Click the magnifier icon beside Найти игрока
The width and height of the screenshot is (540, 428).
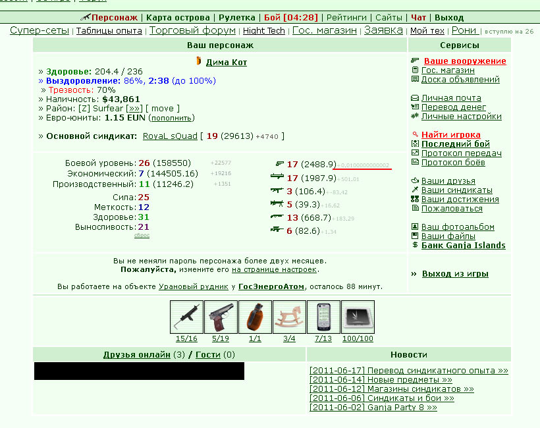pos(416,134)
